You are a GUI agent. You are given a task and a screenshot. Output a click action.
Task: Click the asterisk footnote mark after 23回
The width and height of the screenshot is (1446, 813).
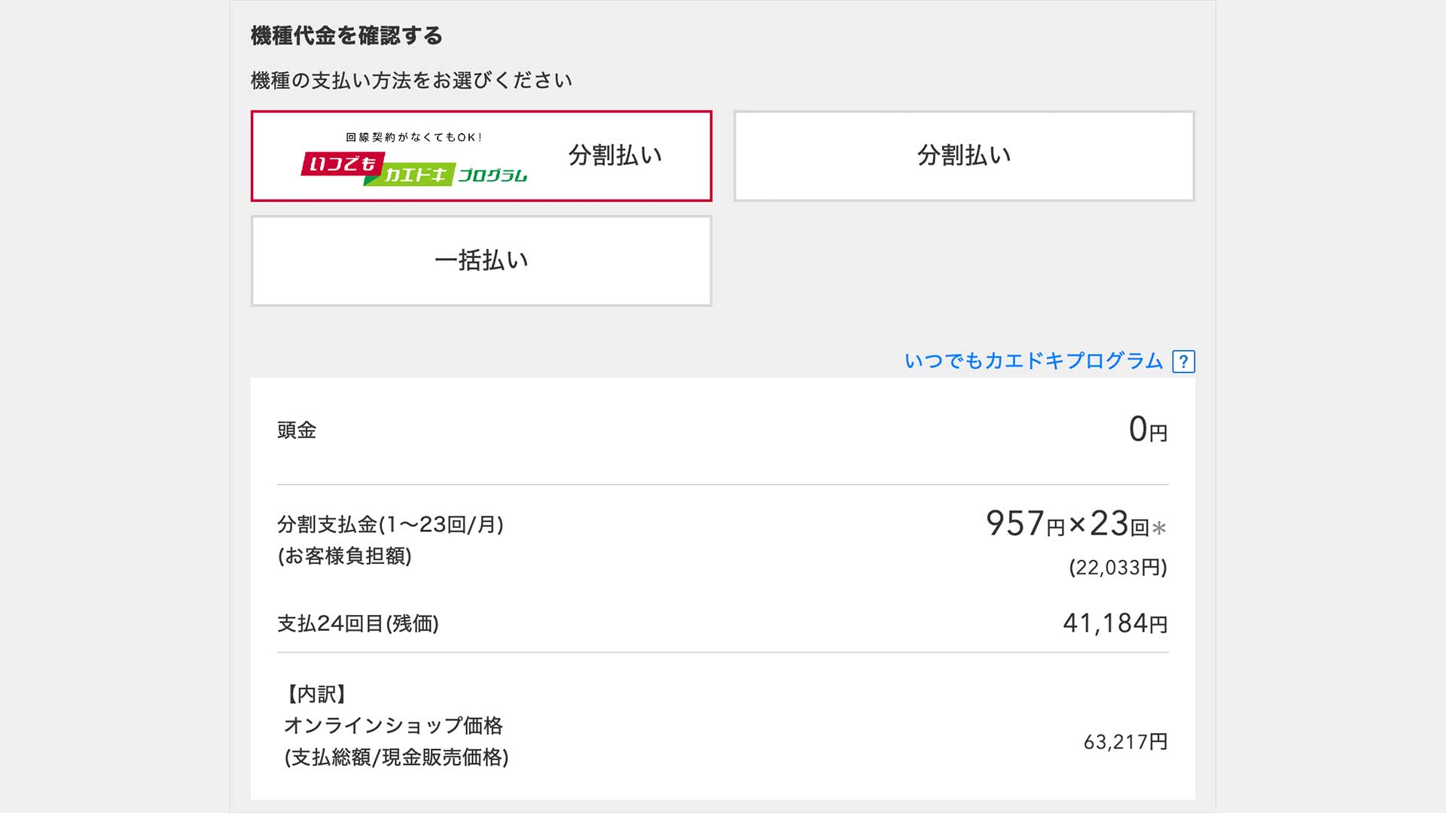point(1159,528)
